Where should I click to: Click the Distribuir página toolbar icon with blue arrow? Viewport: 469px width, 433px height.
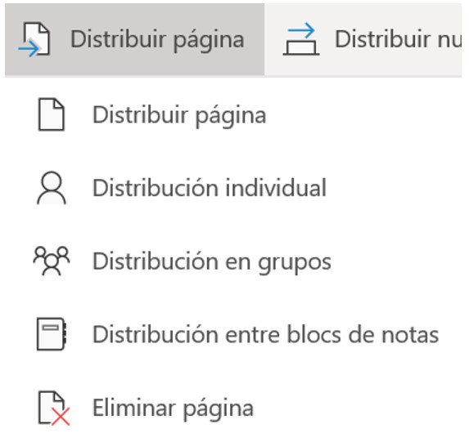coord(34,39)
